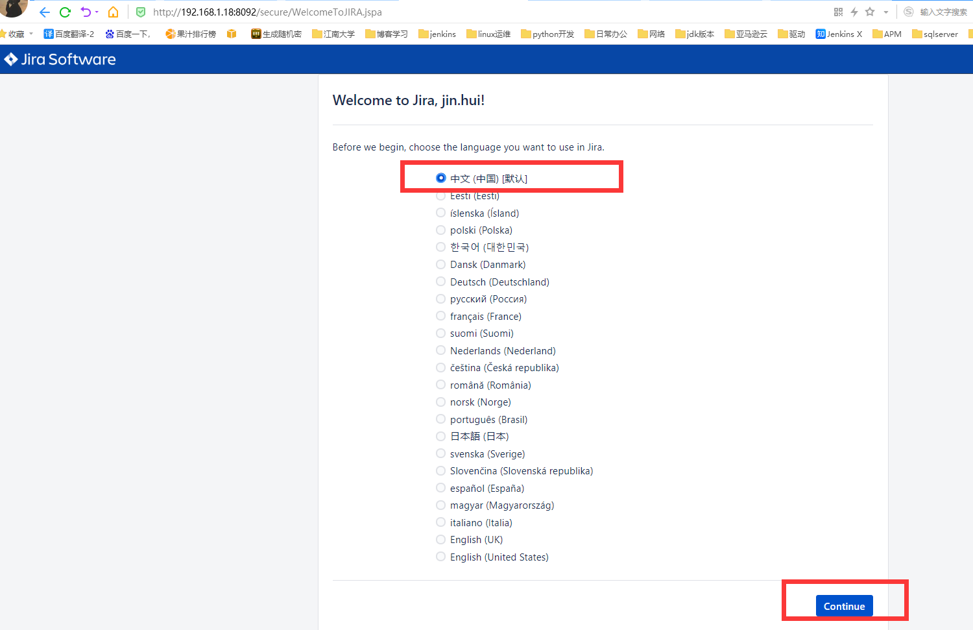Bookmark this page with the star icon
Image resolution: width=973 pixels, height=630 pixels.
[x=870, y=12]
